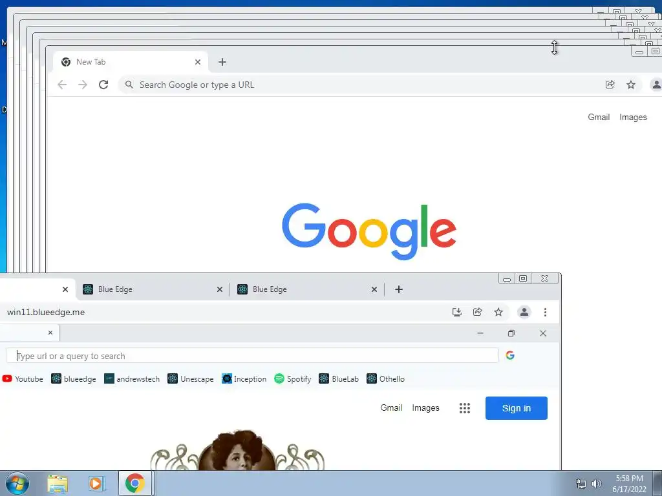Reload the New Tab page
662x496 pixels.
point(103,85)
